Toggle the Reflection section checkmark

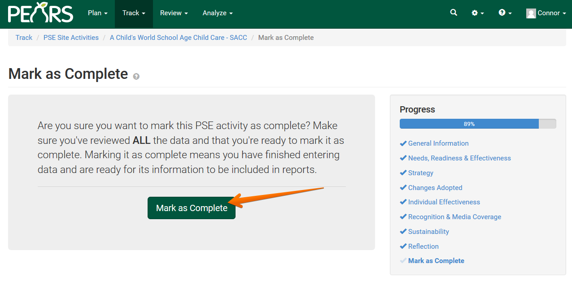coord(403,246)
